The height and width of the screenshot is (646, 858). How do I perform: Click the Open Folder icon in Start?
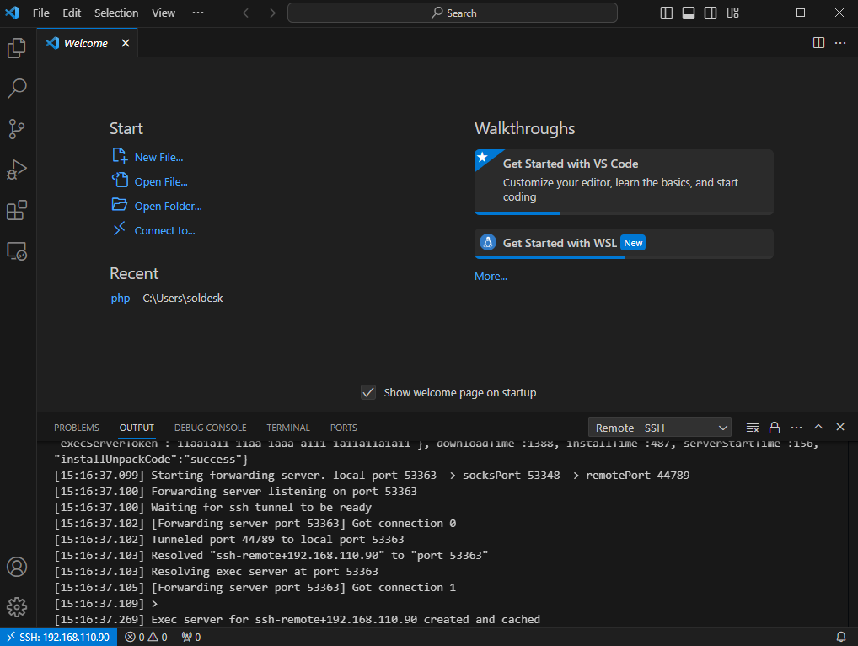(120, 205)
